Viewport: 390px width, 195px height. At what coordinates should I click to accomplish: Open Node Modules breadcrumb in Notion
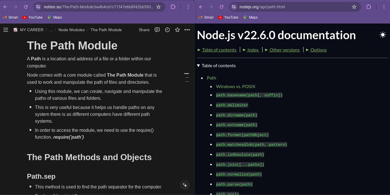tap(71, 30)
